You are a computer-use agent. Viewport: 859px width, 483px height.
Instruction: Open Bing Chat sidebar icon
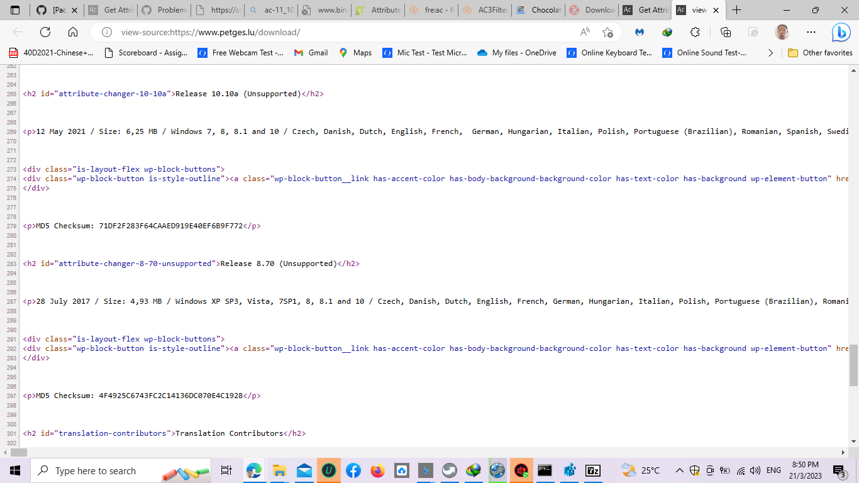pyautogui.click(x=842, y=31)
